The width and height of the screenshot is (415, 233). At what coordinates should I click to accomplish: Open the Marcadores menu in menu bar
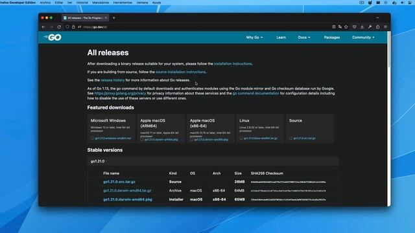click(101, 3)
